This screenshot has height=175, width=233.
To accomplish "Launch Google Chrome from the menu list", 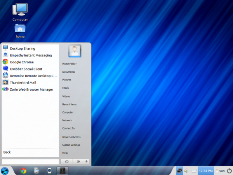I will pyautogui.click(x=30, y=62).
